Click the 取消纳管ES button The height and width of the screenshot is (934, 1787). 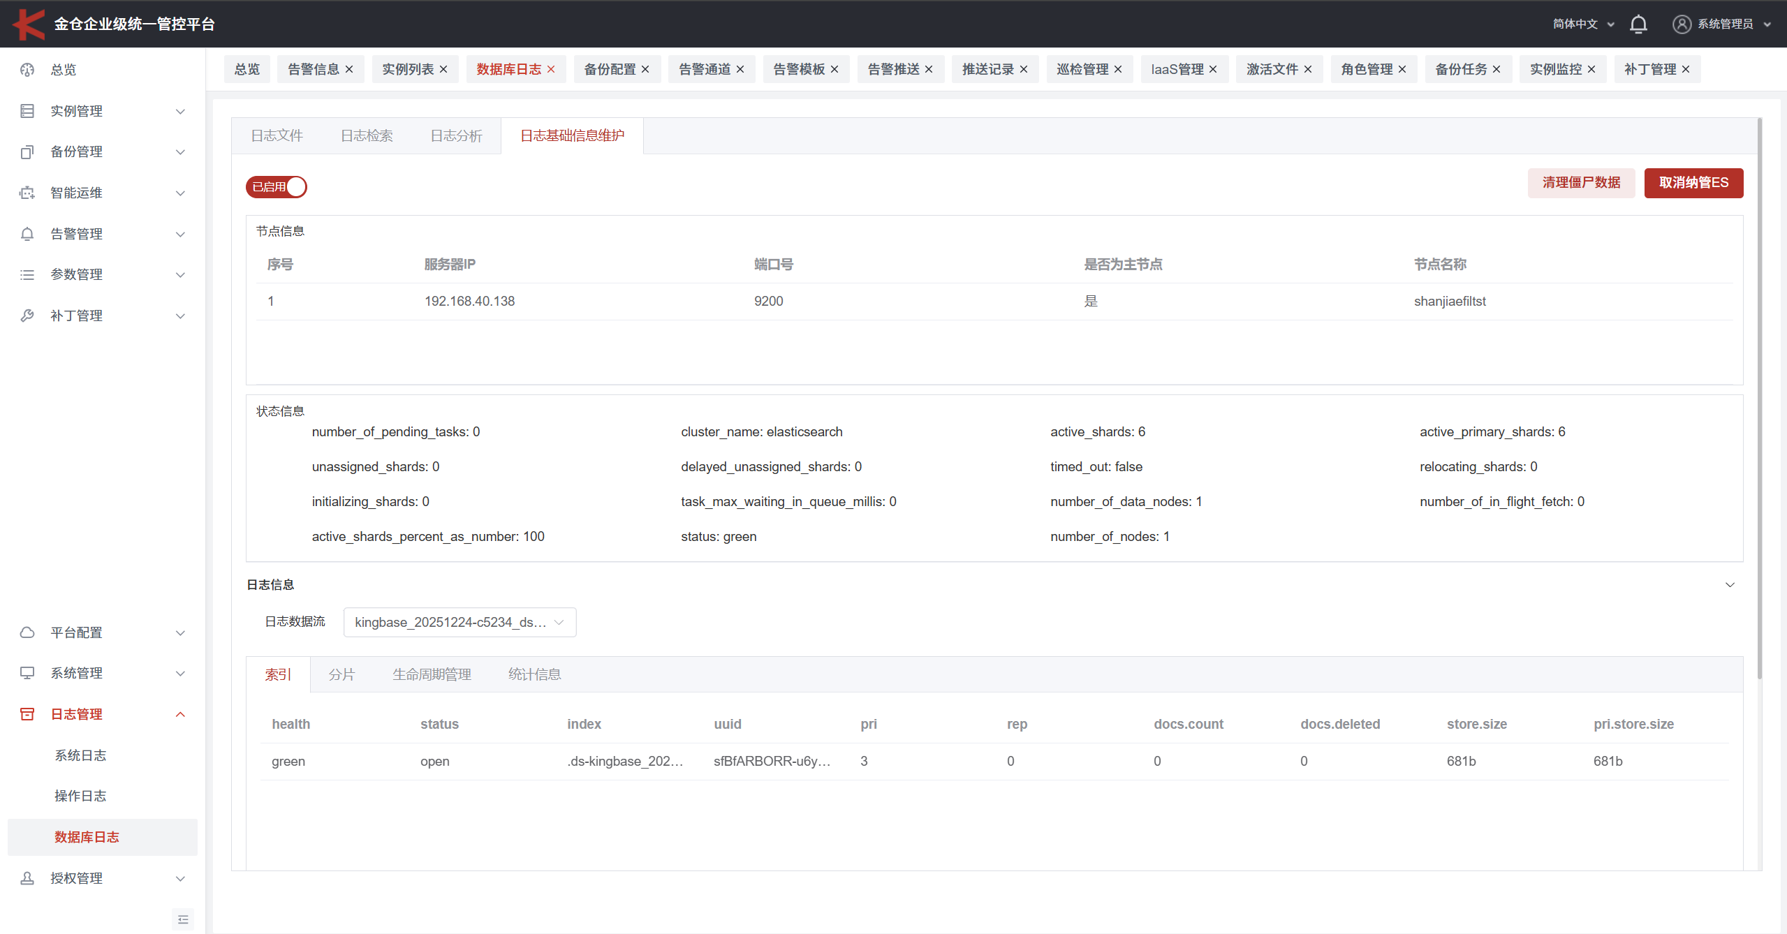pyautogui.click(x=1693, y=183)
